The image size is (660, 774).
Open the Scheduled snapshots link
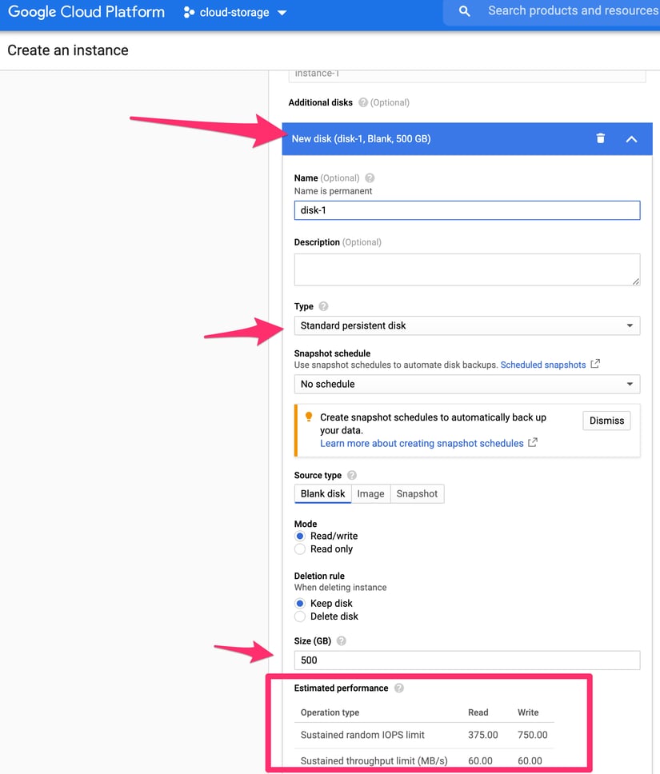tap(542, 364)
